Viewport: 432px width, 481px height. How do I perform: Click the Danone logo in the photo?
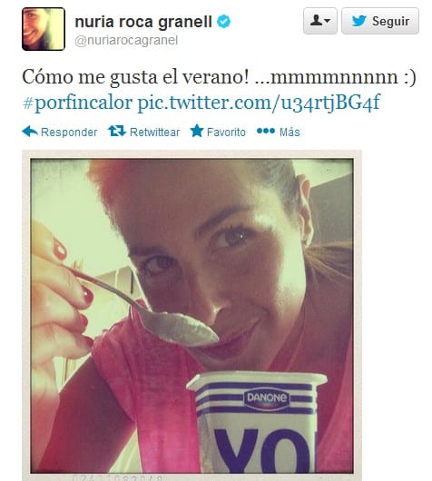click(x=267, y=398)
